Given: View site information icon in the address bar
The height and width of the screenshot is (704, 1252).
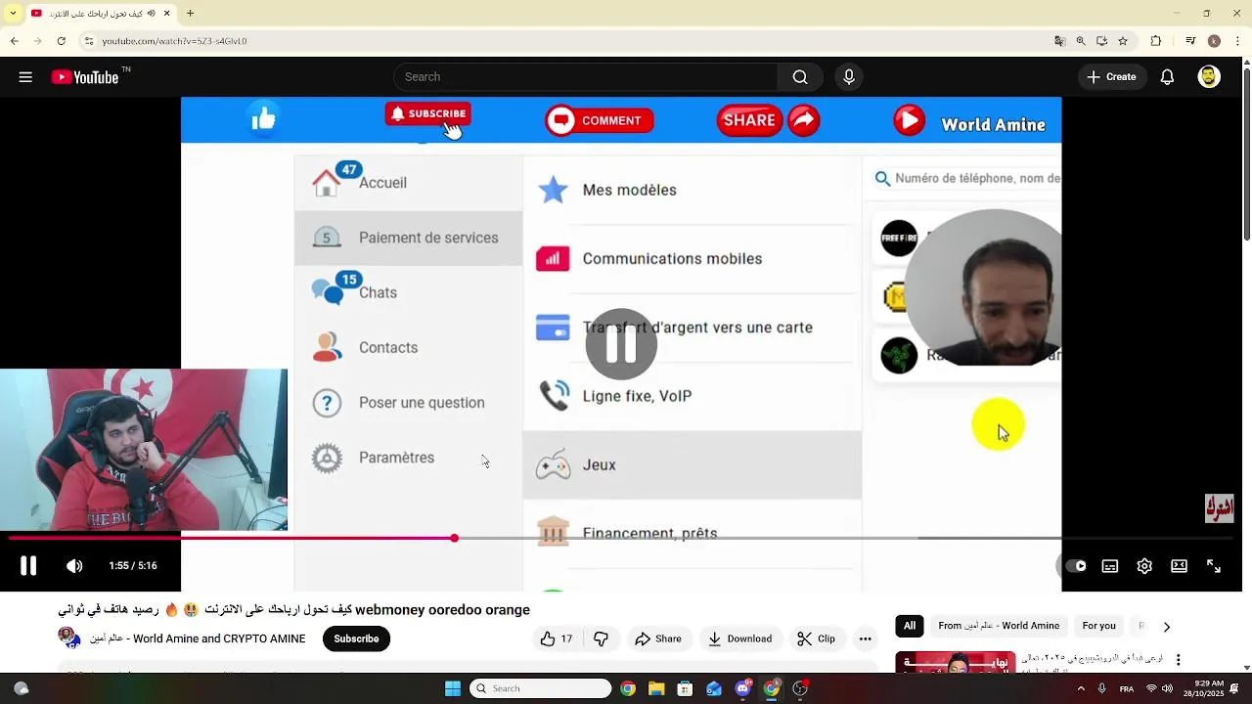Looking at the screenshot, I should (x=89, y=41).
